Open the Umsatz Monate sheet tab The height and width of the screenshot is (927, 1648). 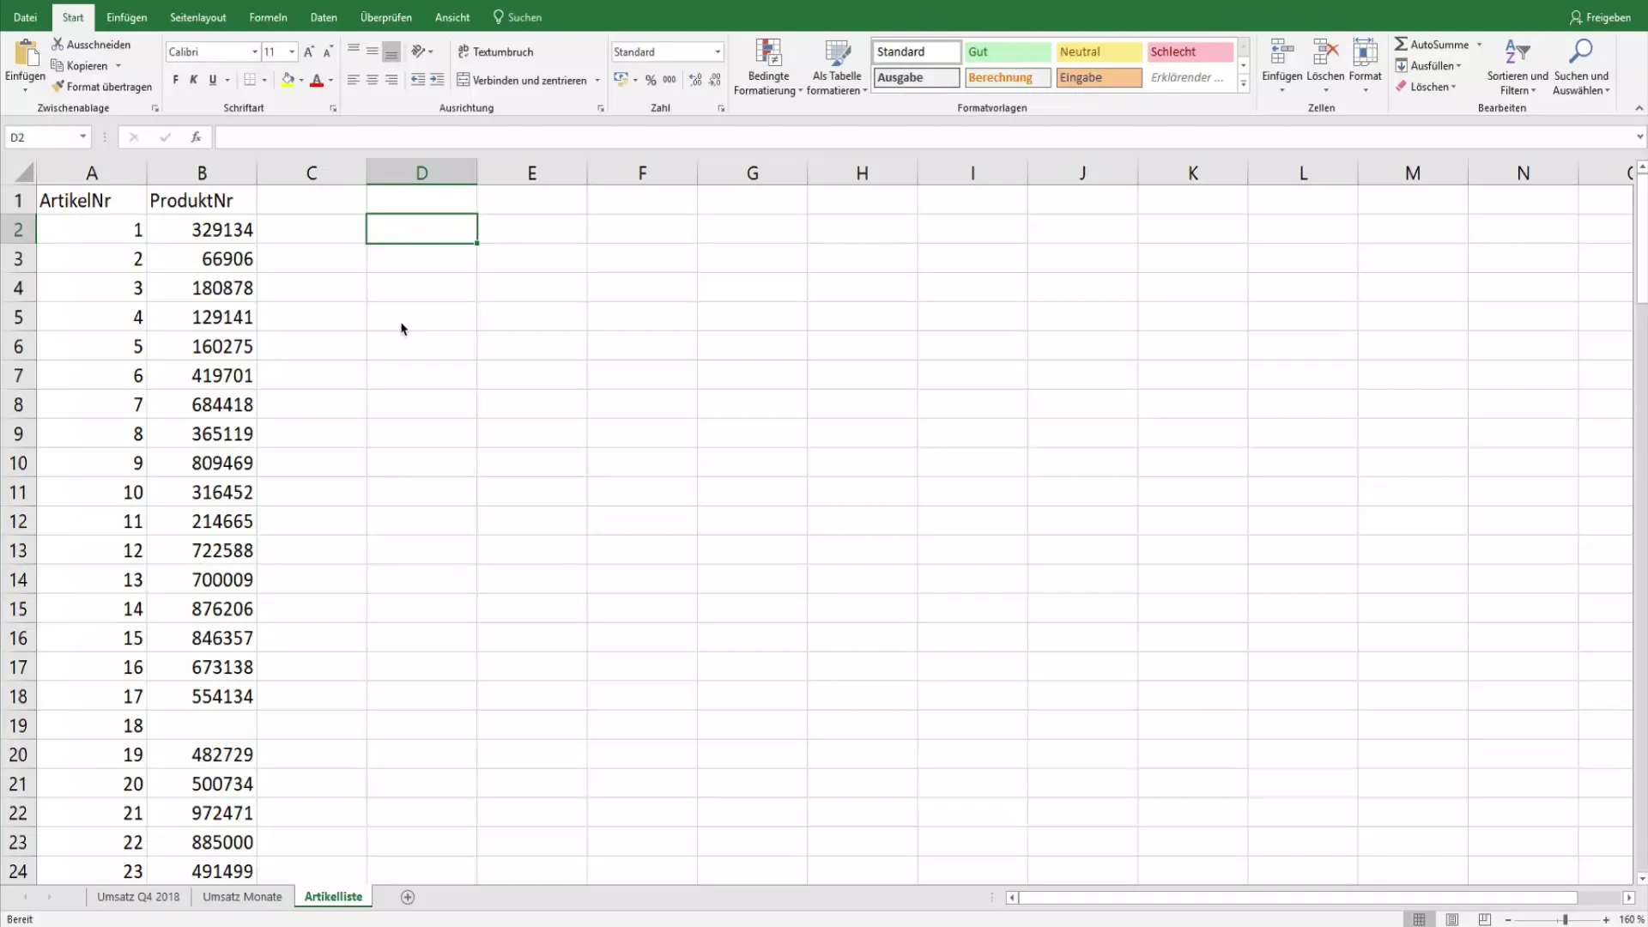pyautogui.click(x=242, y=897)
